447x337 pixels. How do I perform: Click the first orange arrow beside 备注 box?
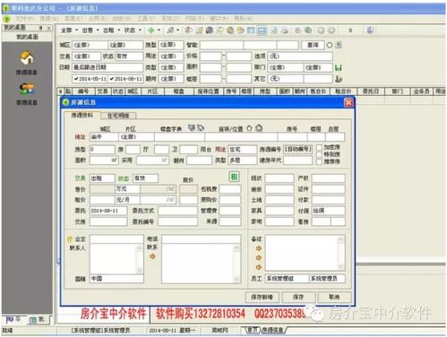259,248
